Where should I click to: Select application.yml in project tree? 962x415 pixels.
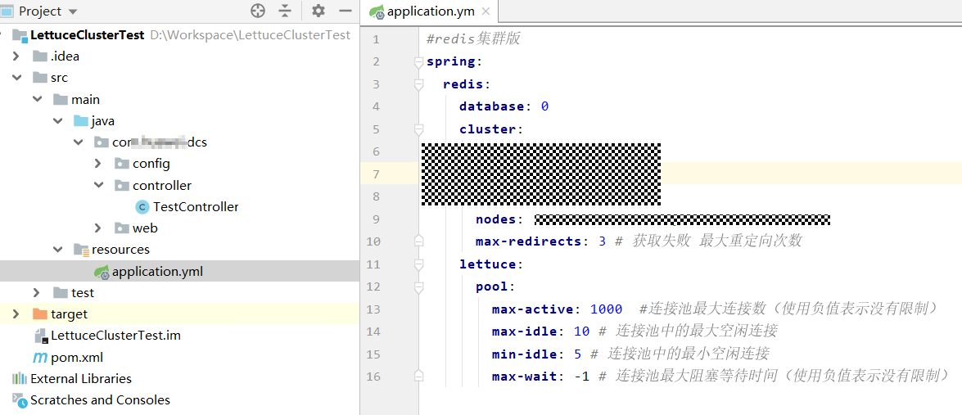point(156,272)
